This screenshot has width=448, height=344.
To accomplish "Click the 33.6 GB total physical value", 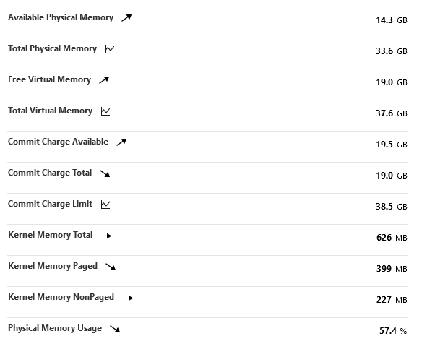I will tap(392, 51).
